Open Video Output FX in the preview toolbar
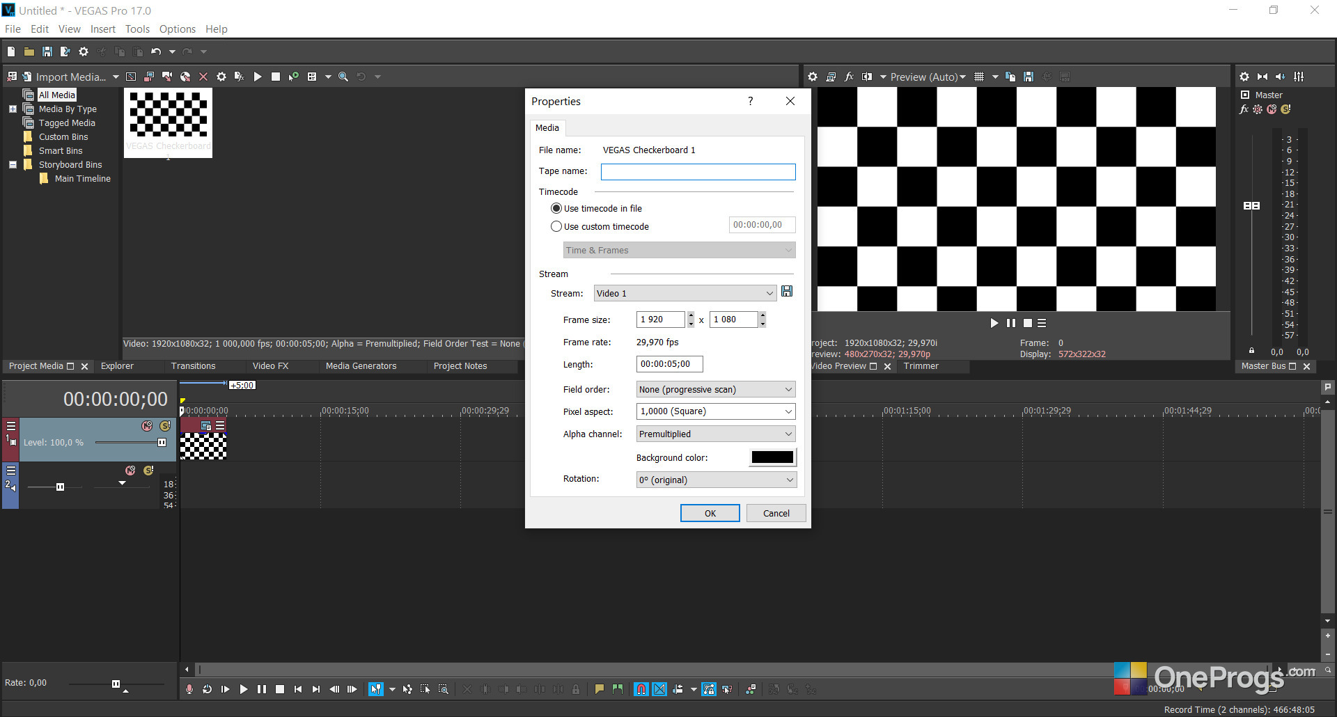Image resolution: width=1337 pixels, height=717 pixels. (849, 77)
